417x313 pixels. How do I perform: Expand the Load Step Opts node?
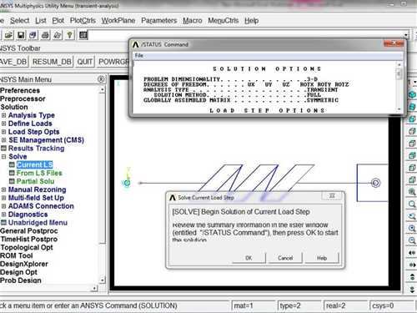3,132
